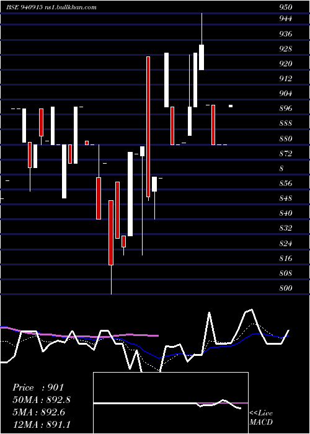Screen dimensions: 310x434
Task: Click the 888 price axis label
Action: pos(286,123)
